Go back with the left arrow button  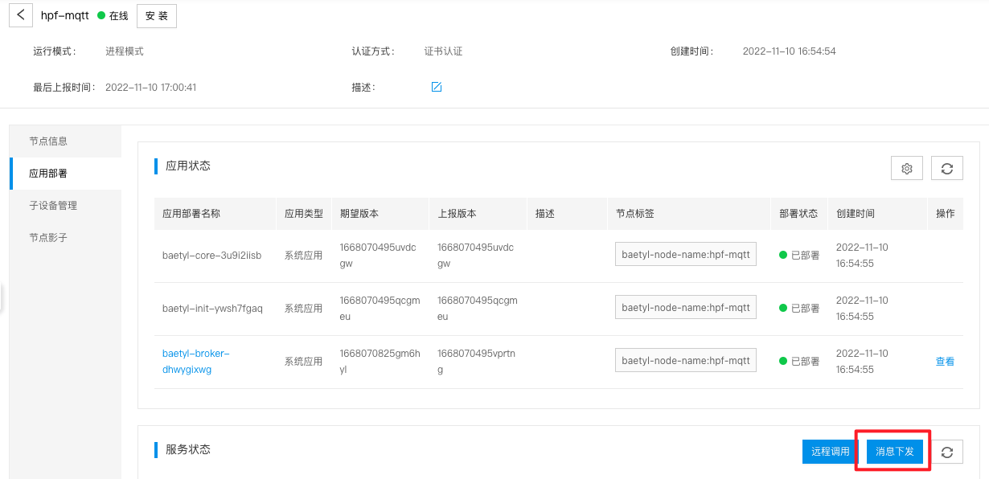pos(21,15)
